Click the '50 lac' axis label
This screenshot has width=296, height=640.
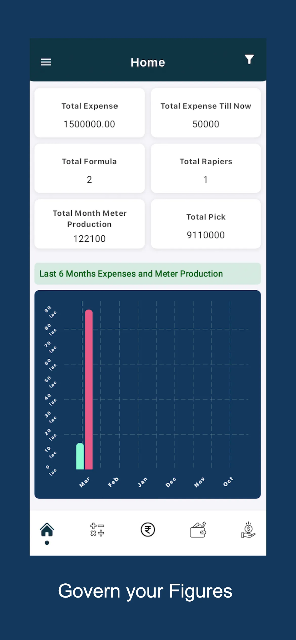point(50,382)
